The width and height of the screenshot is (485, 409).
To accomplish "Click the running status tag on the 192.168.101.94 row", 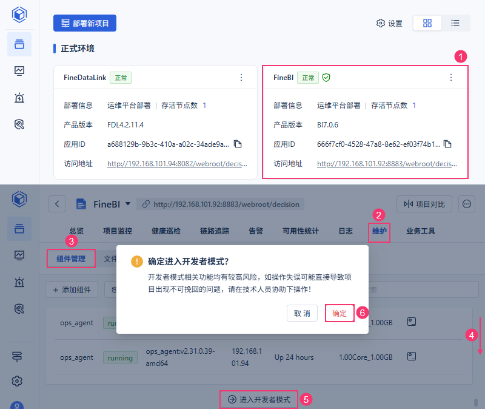I will pos(120,357).
